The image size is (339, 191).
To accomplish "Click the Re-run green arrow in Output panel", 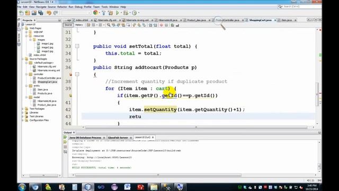I will pos(65,137).
